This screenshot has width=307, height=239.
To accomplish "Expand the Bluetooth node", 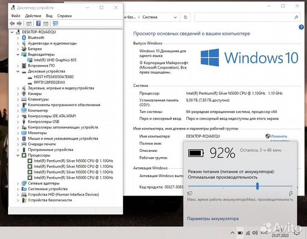I will pos(18,38).
